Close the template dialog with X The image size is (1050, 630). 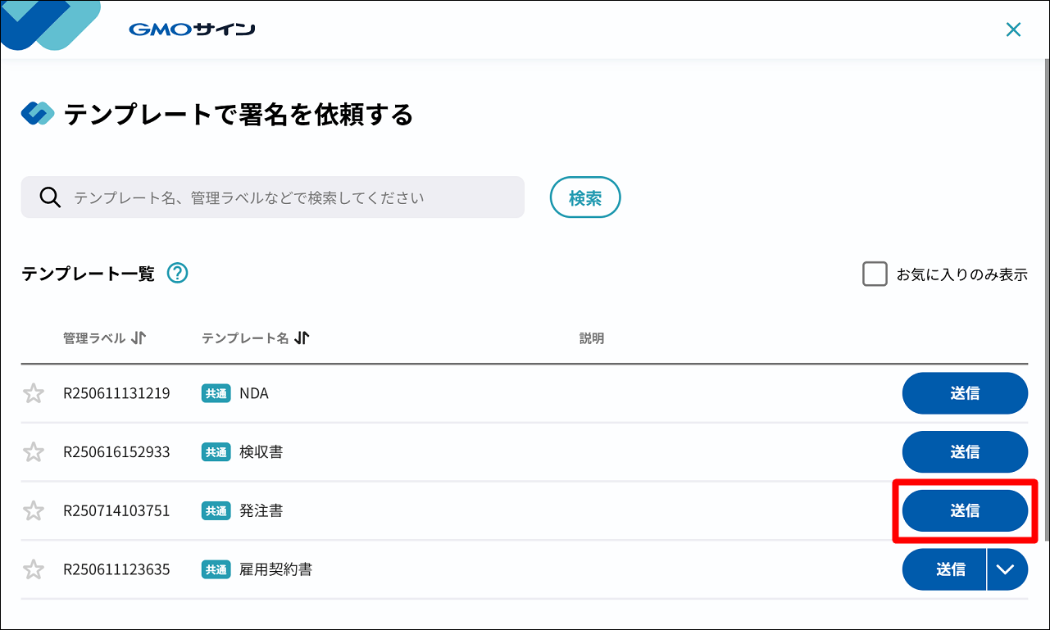pyautogui.click(x=1013, y=30)
